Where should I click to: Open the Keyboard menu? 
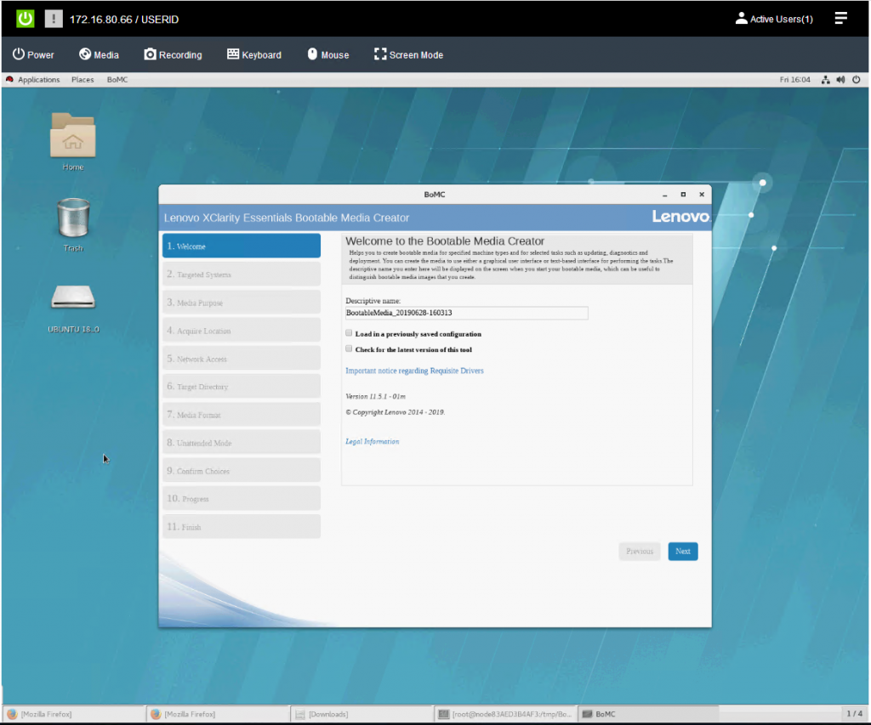253,54
